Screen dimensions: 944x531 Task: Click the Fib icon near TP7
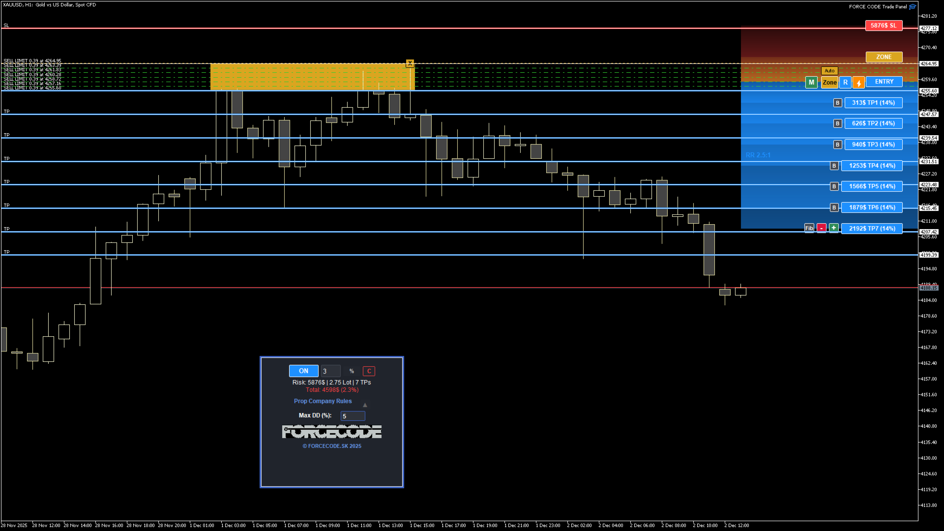[809, 228]
